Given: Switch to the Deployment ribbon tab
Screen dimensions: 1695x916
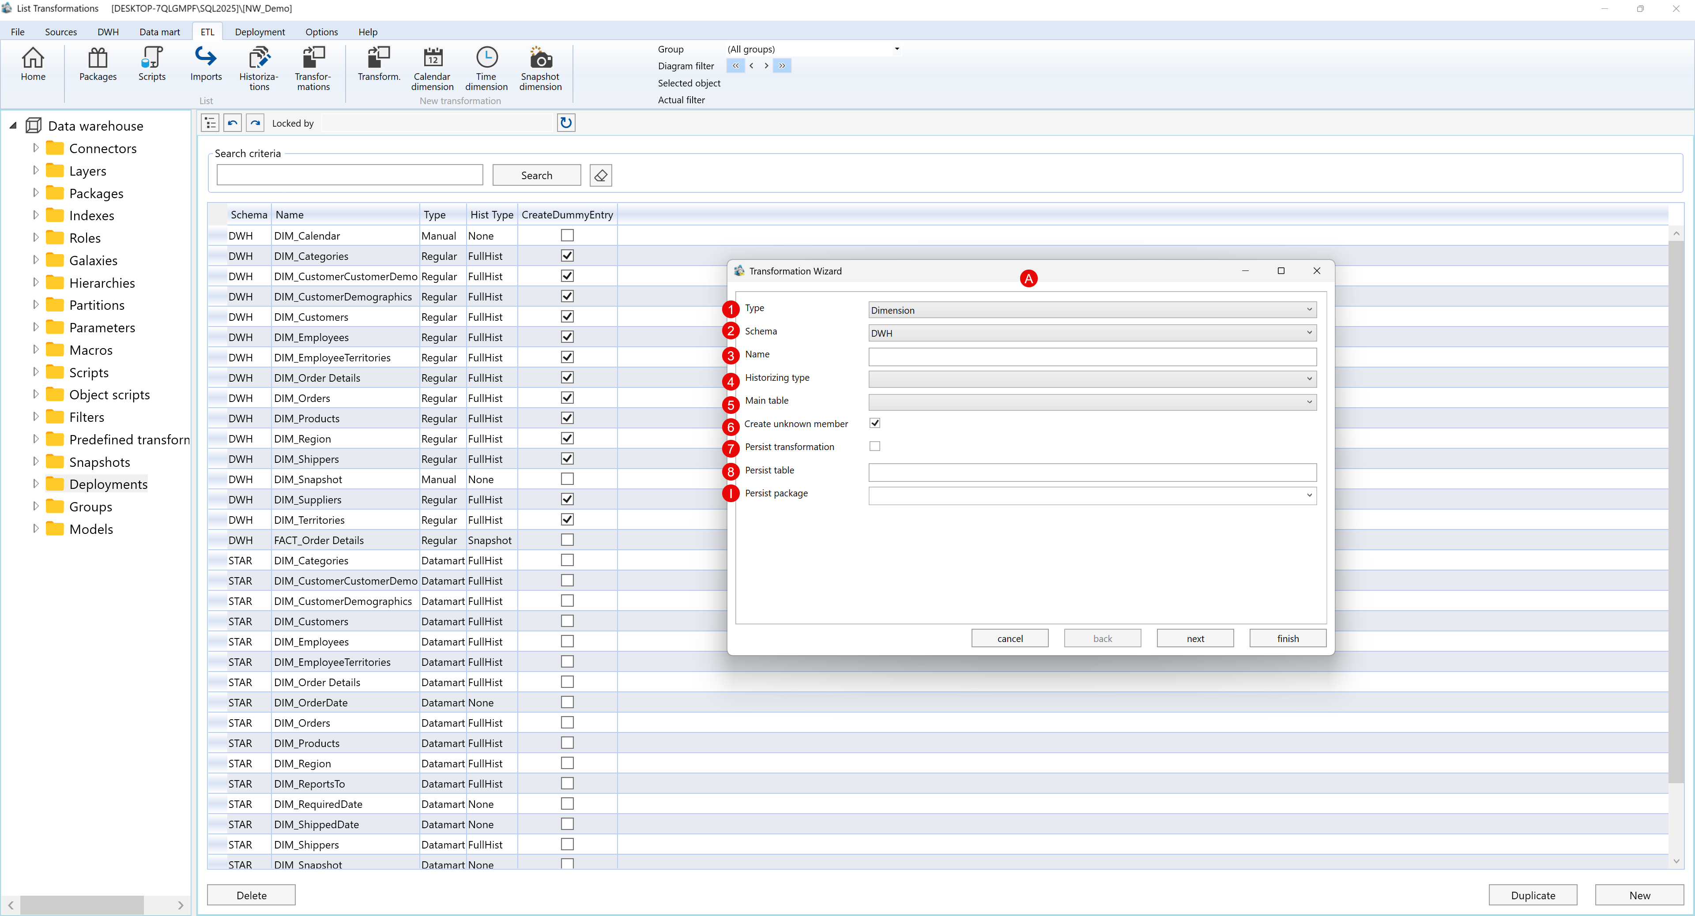Looking at the screenshot, I should (259, 32).
